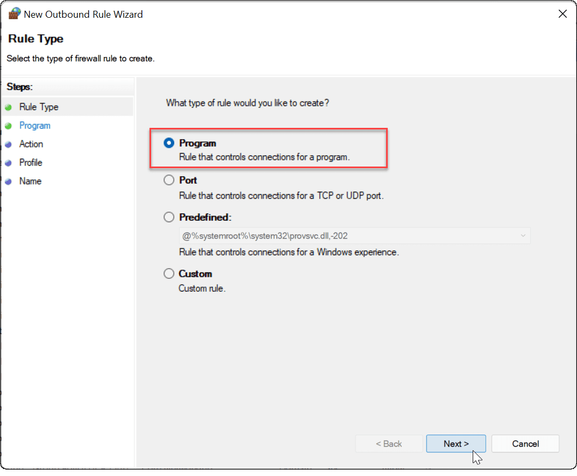The width and height of the screenshot is (577, 476).
Task: Click the firewall wizard title bar icon
Action: click(x=15, y=15)
